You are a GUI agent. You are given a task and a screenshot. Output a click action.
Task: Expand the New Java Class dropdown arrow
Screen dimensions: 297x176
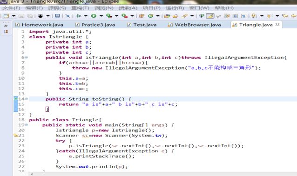158,16
